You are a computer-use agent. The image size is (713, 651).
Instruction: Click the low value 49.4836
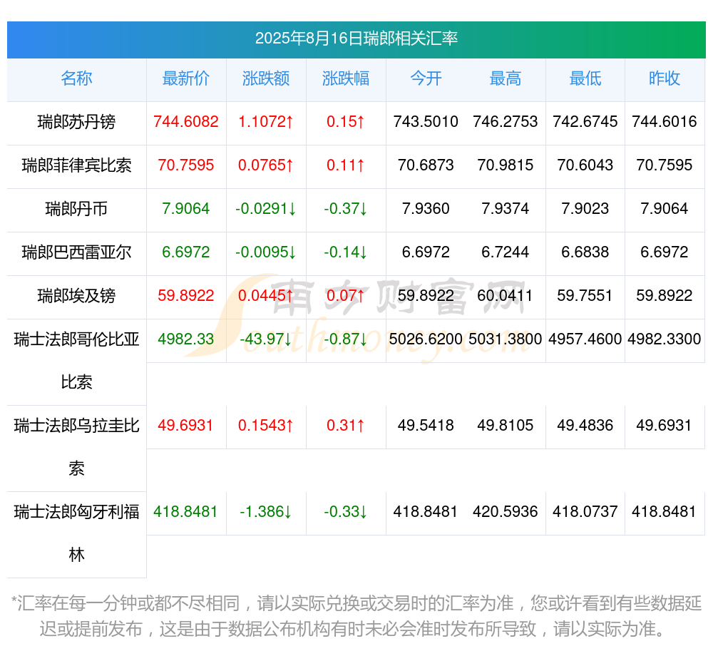pos(585,426)
